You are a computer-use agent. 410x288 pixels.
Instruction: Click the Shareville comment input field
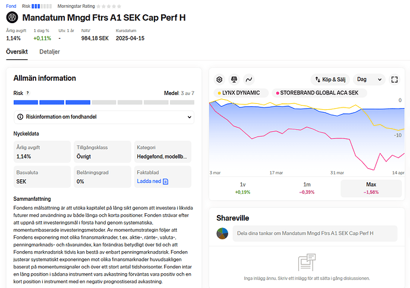tap(314, 233)
